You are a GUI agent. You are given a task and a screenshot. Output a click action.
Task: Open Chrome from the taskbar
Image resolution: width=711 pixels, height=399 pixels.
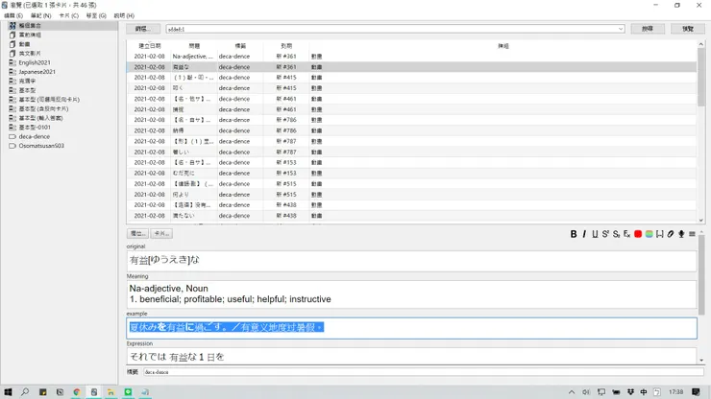click(77, 391)
